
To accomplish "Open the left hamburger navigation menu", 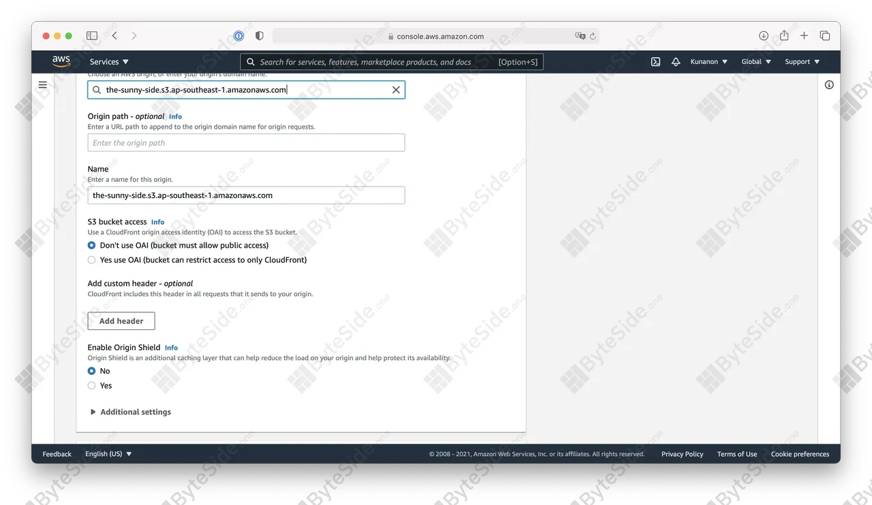I will point(43,85).
